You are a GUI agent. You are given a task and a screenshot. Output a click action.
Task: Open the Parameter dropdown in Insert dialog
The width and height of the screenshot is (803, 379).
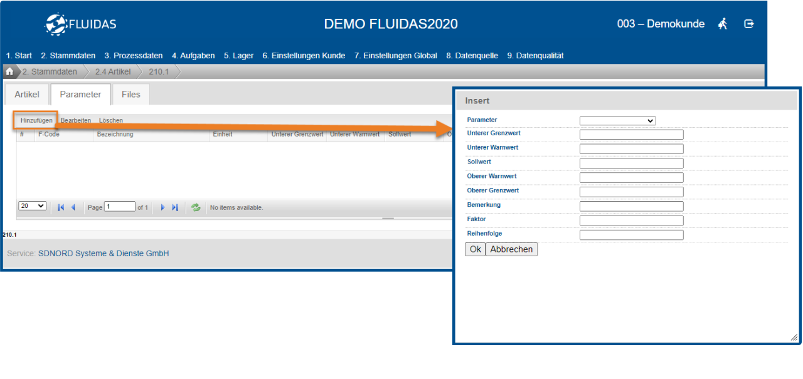coord(617,121)
